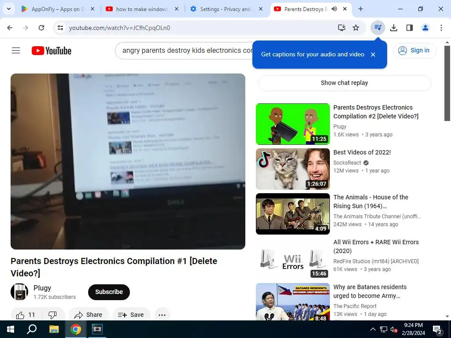Reload the YouTube page
The width and height of the screenshot is (451, 338).
click(41, 28)
